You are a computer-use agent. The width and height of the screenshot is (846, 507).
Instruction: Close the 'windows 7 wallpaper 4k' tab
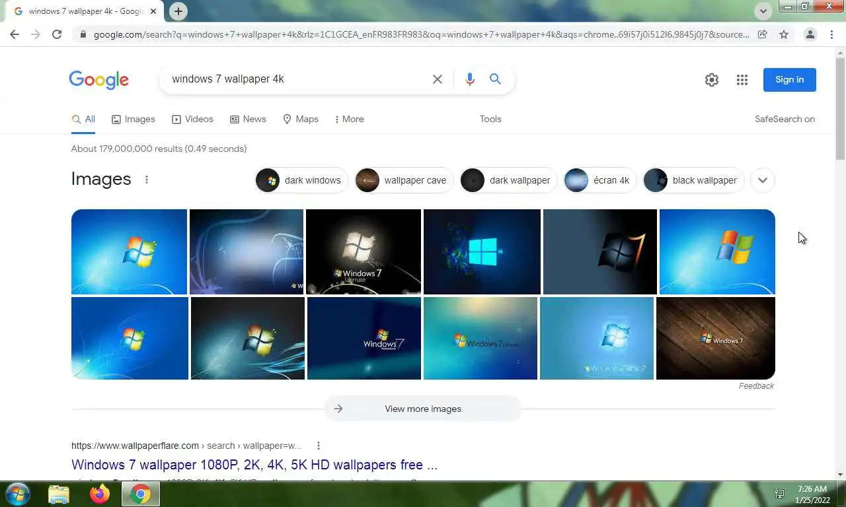pyautogui.click(x=153, y=11)
